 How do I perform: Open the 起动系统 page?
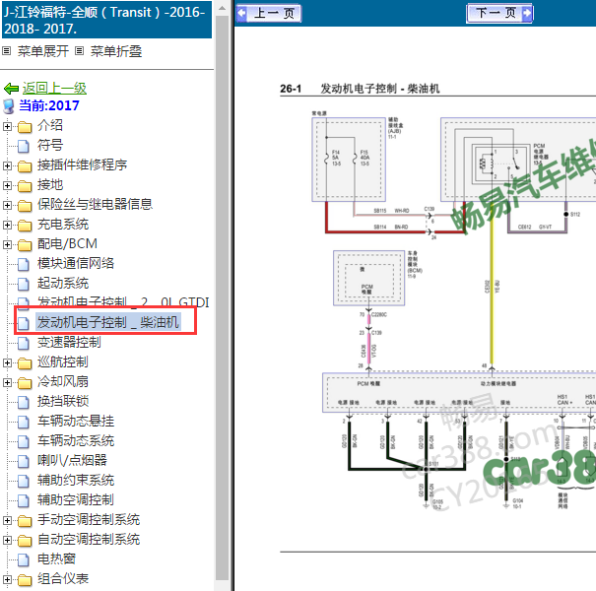[x=63, y=283]
